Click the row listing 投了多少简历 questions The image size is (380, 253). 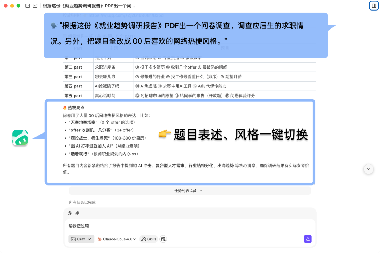(x=224, y=67)
